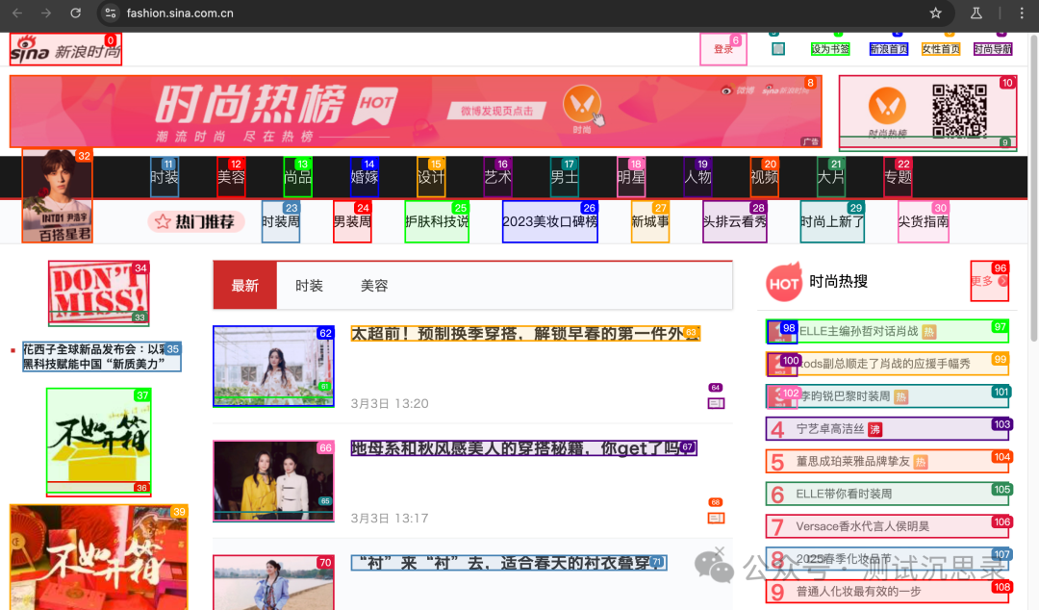Click the 百搭星君 portrait thumbnail
Viewport: 1039px width, 610px height.
[57, 195]
